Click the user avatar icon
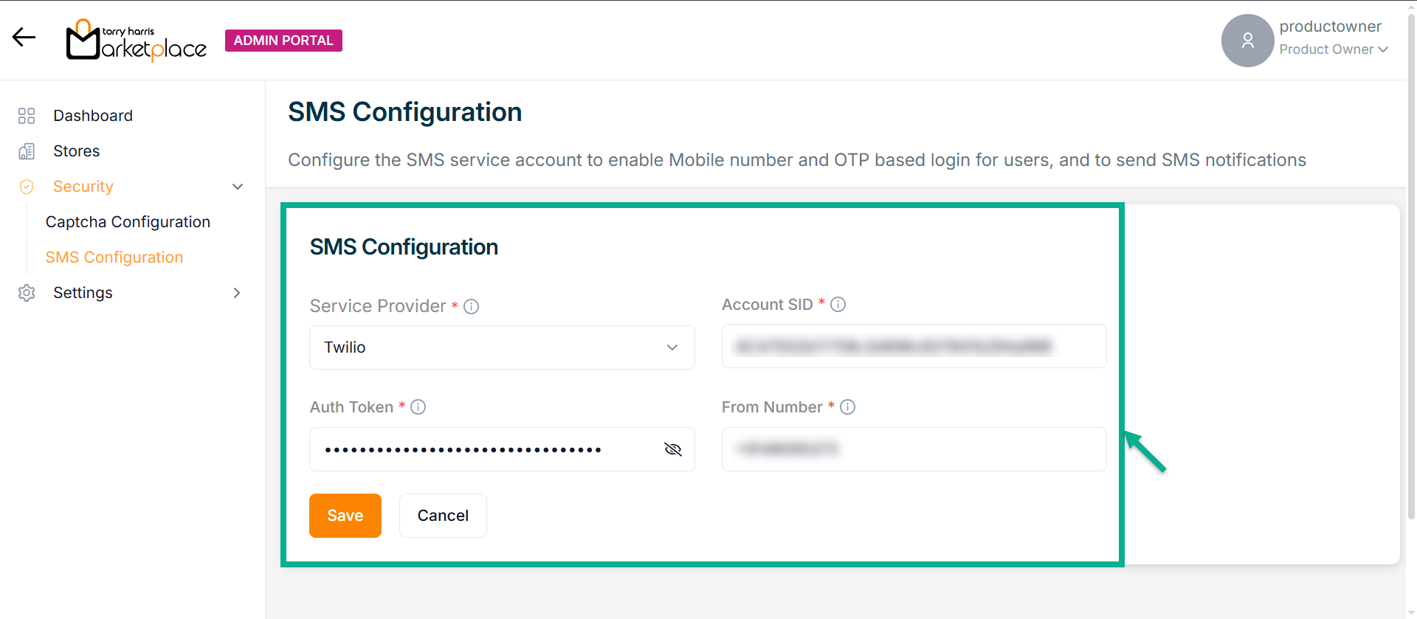This screenshot has height=619, width=1417. [x=1247, y=41]
